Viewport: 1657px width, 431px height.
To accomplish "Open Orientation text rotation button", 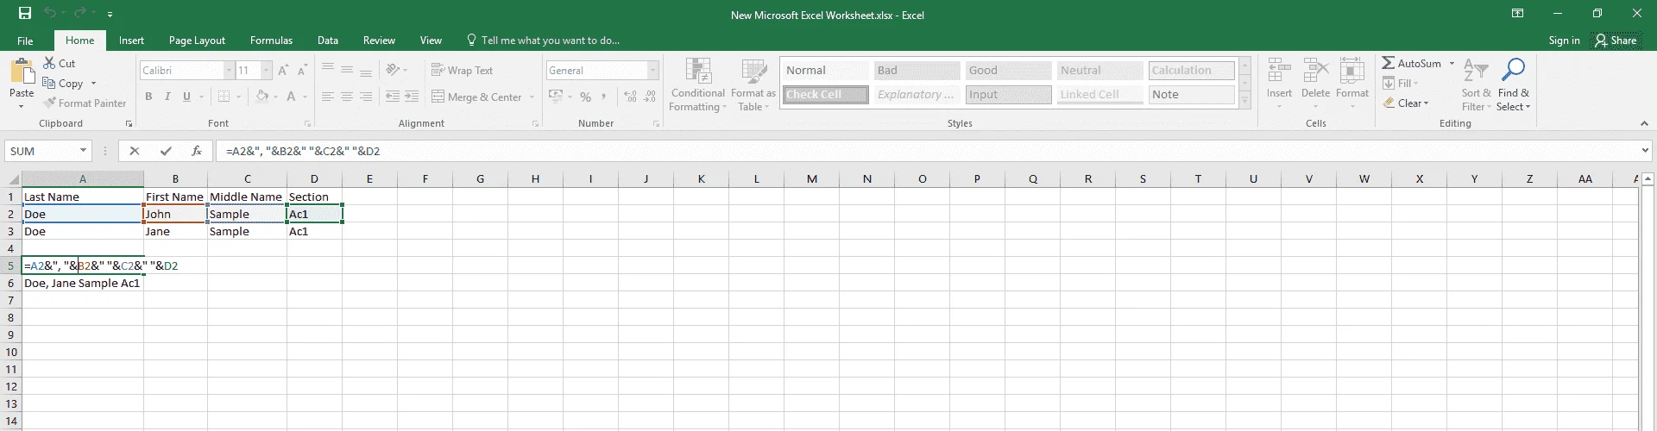I will click(x=394, y=71).
